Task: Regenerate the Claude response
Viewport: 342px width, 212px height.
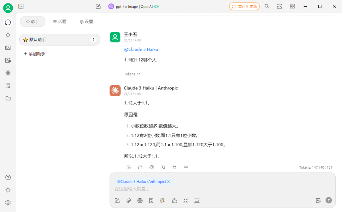Action: coord(140,167)
